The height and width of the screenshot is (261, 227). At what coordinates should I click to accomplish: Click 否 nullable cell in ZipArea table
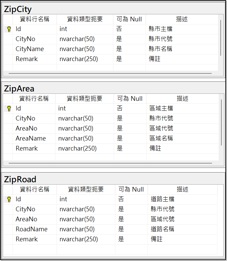click(130, 108)
